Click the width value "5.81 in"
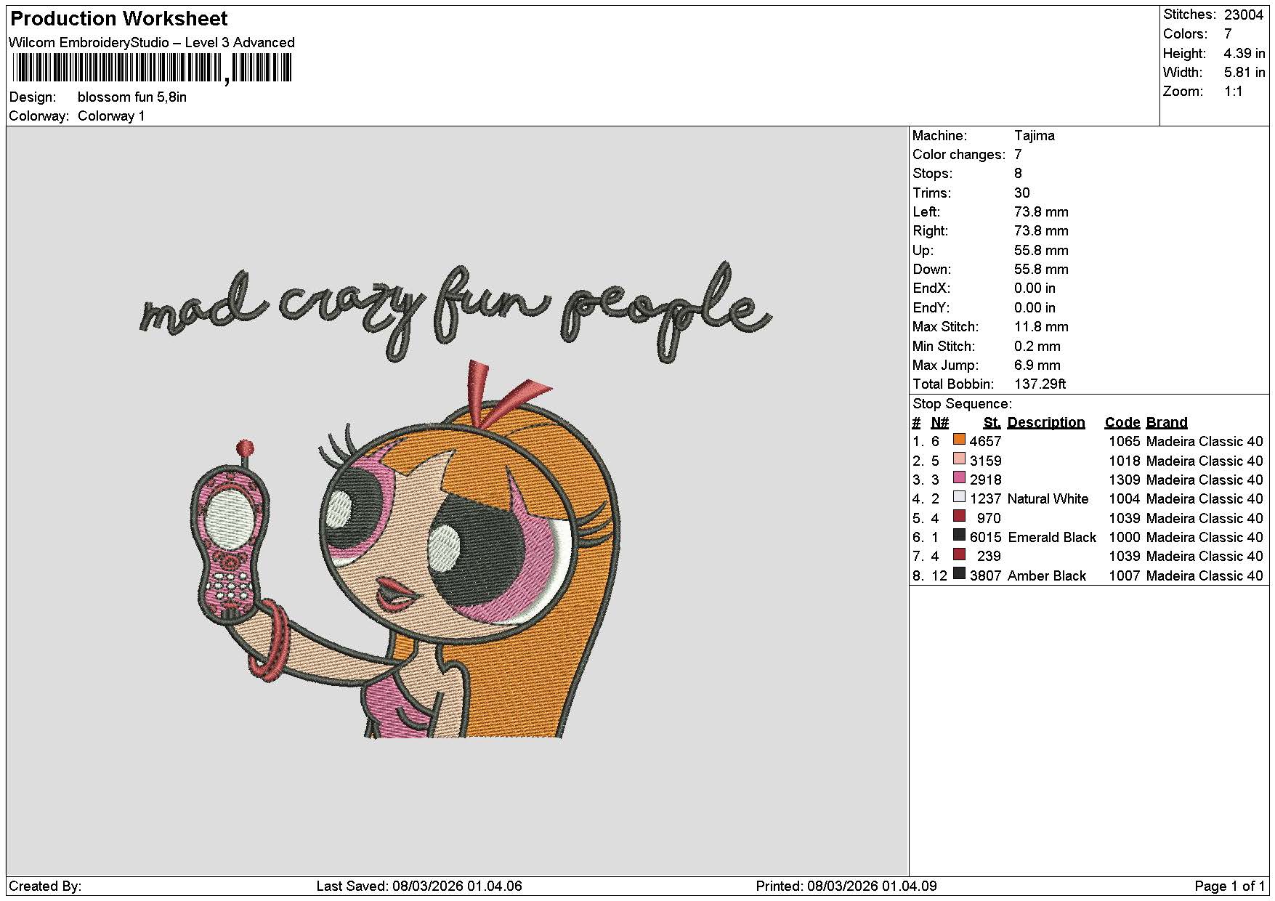The height and width of the screenshot is (901, 1275). (1244, 73)
